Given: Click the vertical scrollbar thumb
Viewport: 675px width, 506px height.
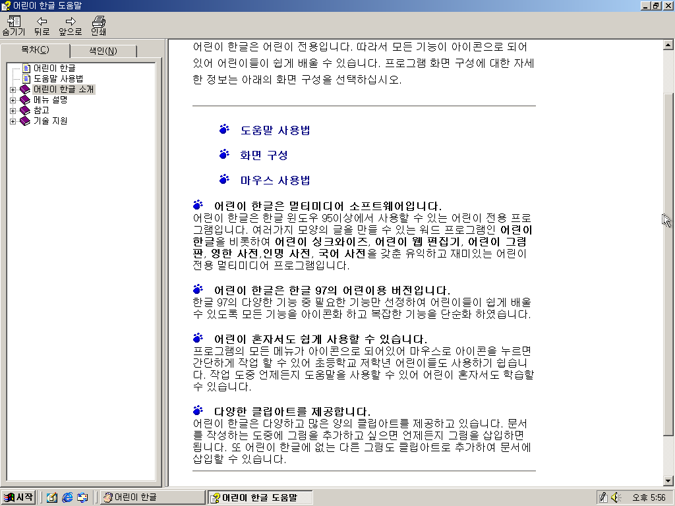Looking at the screenshot, I should (x=668, y=264).
